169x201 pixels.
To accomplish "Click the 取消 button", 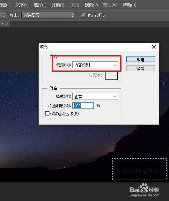I will click(x=141, y=69).
